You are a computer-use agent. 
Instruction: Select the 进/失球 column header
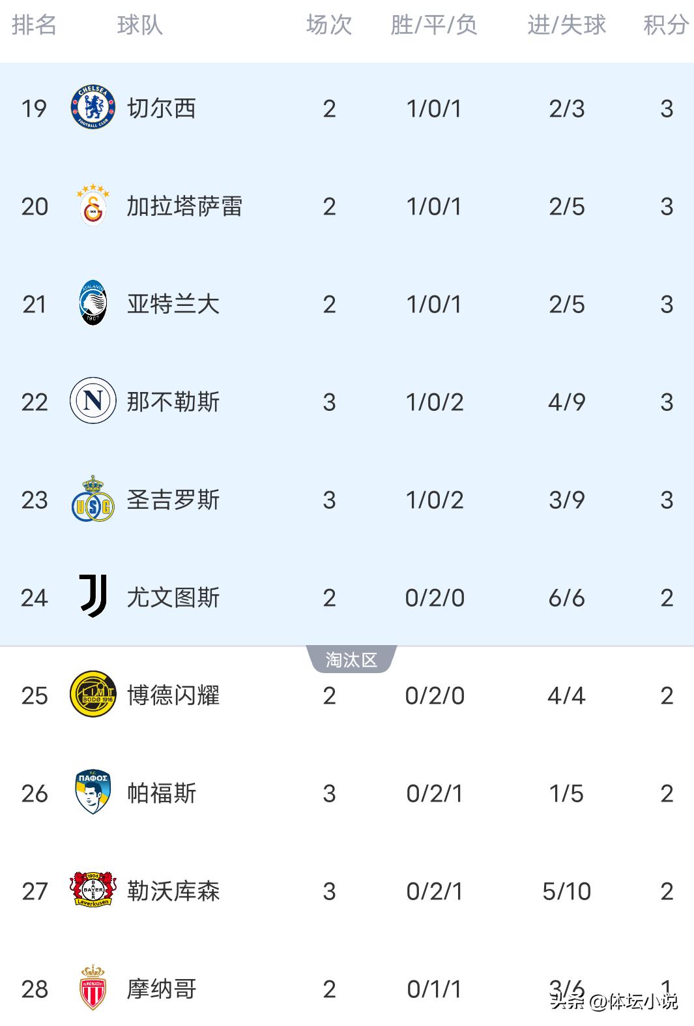tap(566, 25)
